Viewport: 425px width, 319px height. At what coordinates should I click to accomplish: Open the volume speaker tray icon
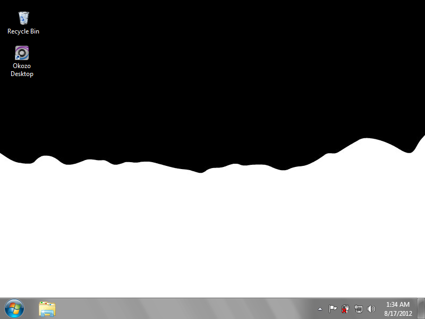click(371, 309)
